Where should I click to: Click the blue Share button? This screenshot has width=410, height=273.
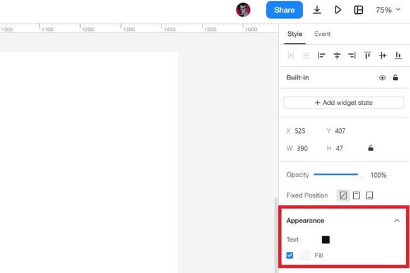coord(284,10)
